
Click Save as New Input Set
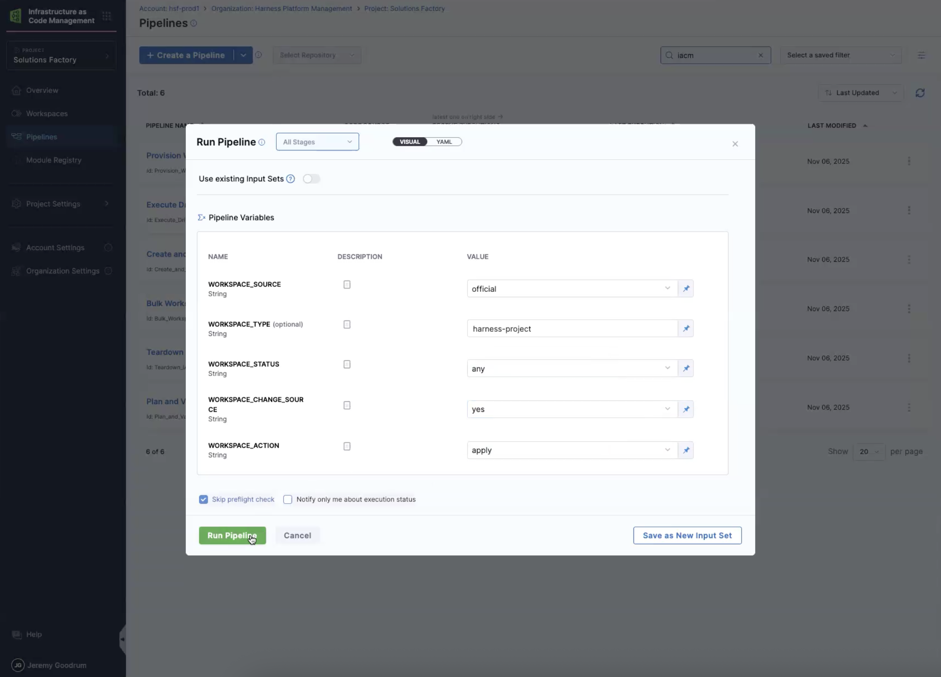coord(687,535)
